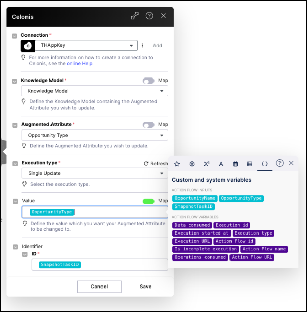This screenshot has width=307, height=312.
Task: Insert the Is incomplete execution variable
Action: point(206,249)
